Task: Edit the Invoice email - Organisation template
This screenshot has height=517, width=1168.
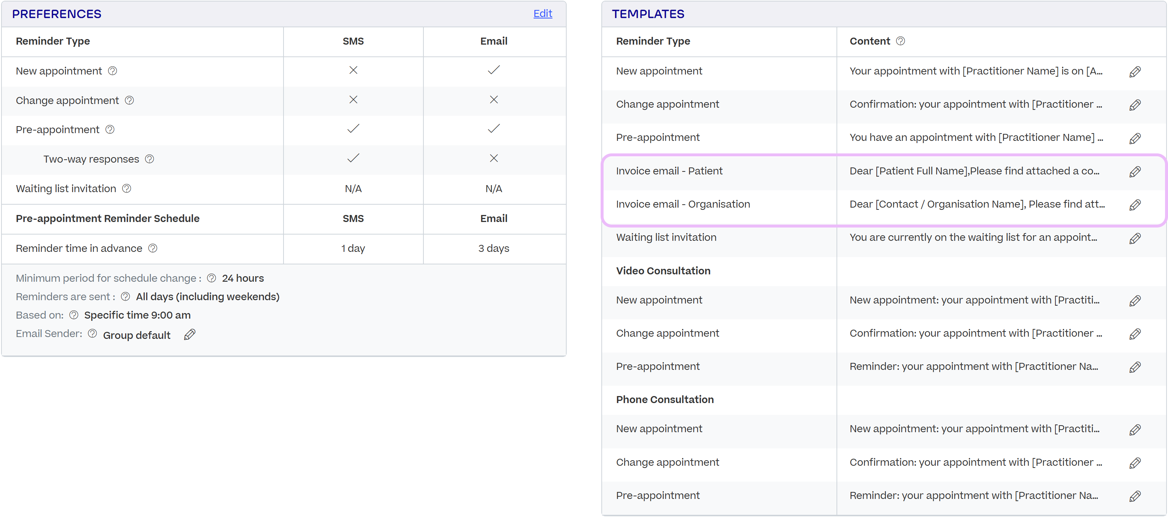Action: (x=1136, y=205)
